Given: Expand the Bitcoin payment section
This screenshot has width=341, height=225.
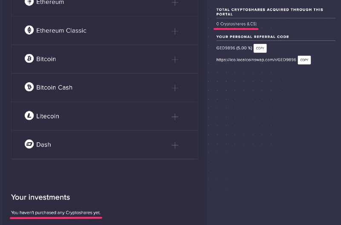Looking at the screenshot, I should 175,60.
